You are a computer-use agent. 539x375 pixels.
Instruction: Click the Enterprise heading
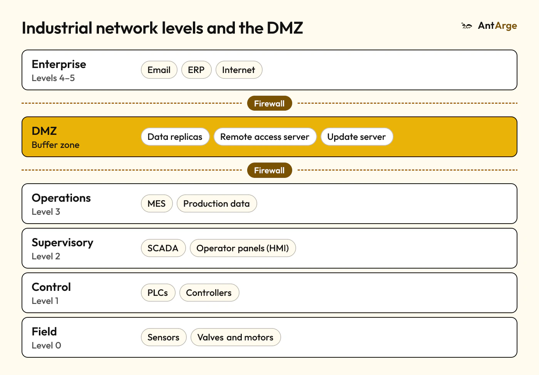coord(59,64)
